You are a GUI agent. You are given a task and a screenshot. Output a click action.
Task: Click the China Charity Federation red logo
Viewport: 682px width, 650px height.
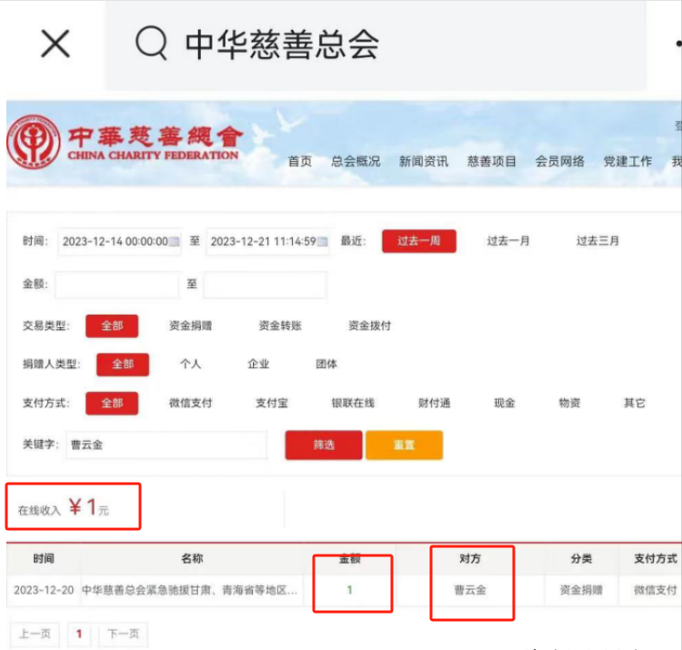34,142
